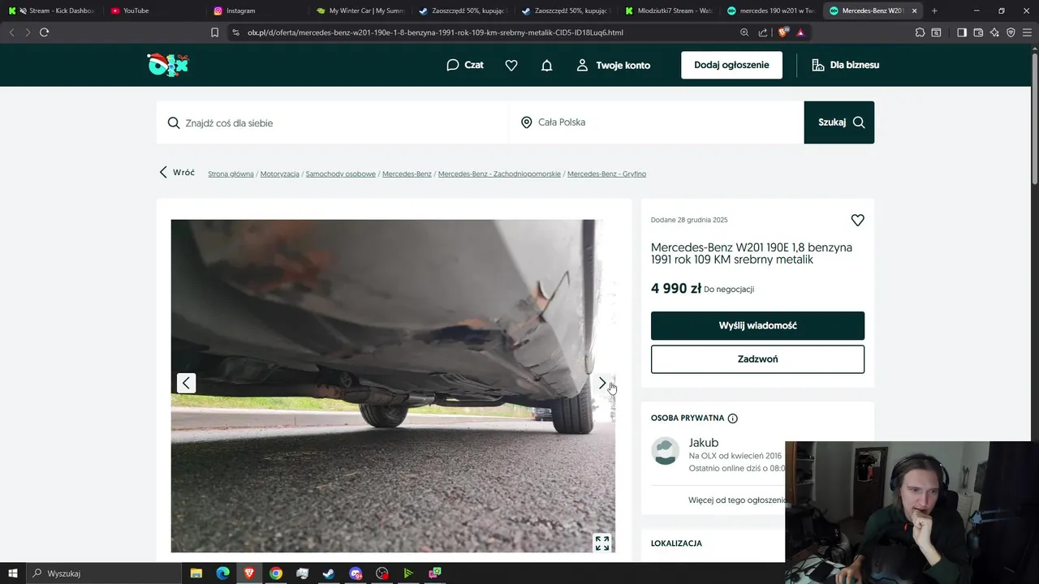The width and height of the screenshot is (1039, 584).
Task: Open Brave Wallet
Action: 978,32
